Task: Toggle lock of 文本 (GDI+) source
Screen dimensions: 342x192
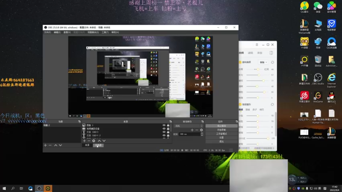Action: 168,132
